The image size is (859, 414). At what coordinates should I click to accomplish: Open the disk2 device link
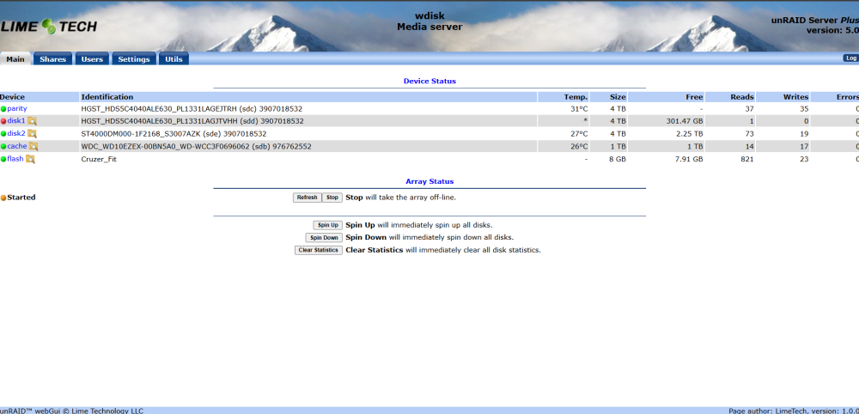pyautogui.click(x=15, y=133)
